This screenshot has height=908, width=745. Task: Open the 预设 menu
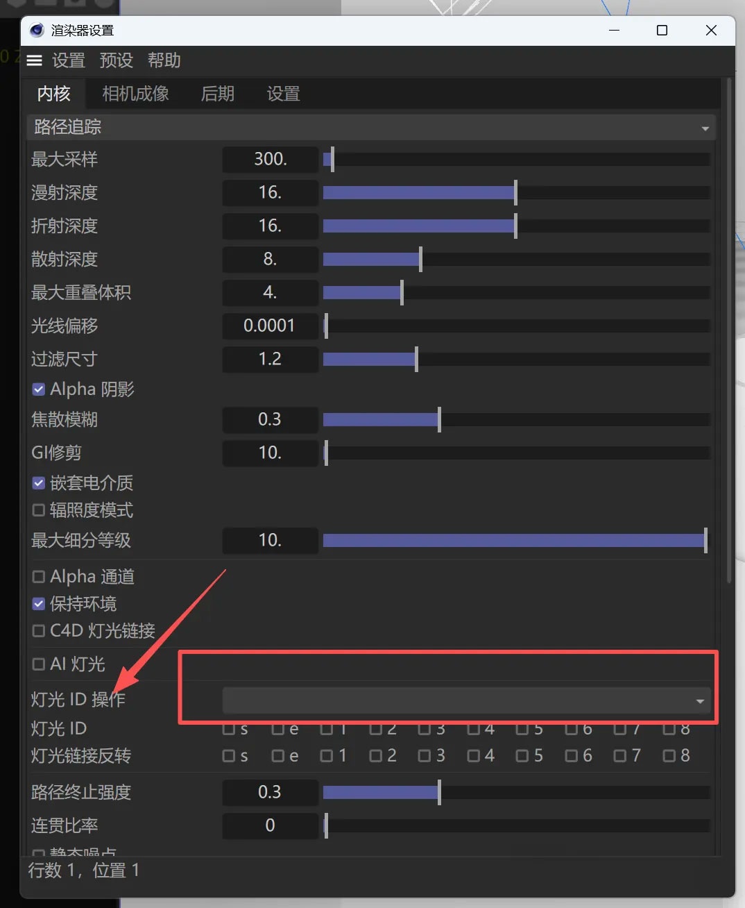[x=116, y=61]
